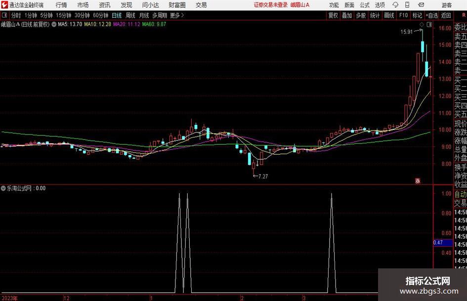The height and width of the screenshot is (301, 467).
Task: Expand 更多 period options
Action: pos(177,15)
